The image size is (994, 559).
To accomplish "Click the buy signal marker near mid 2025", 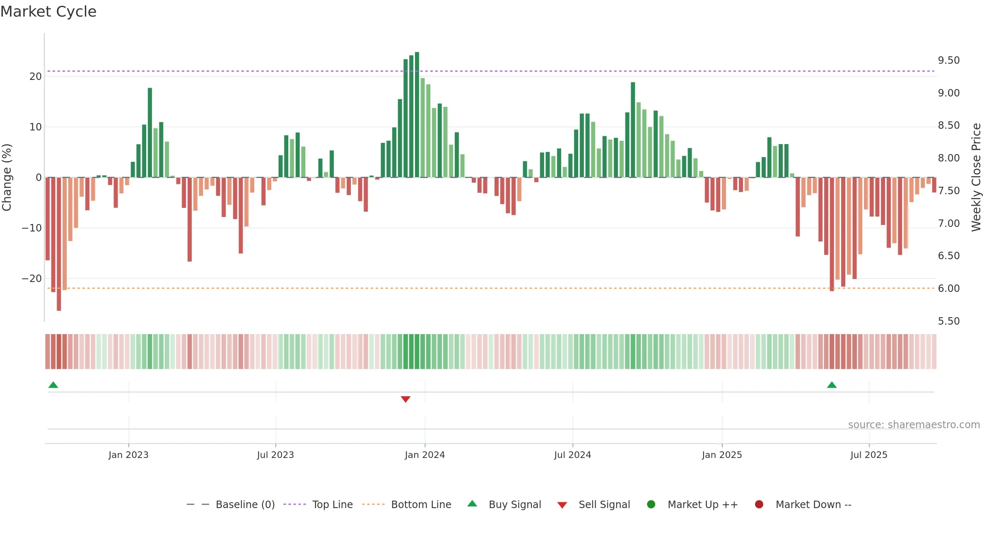I will (832, 385).
